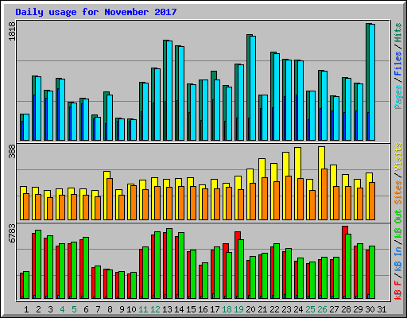This screenshot has width=407, height=318.
Task: Click weekend day 19 label
Action: (x=238, y=309)
